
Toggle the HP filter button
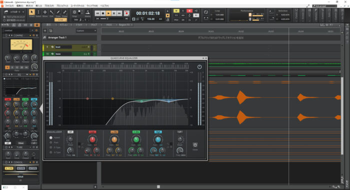point(70,132)
